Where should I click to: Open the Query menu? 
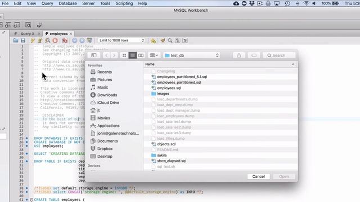point(47,3)
